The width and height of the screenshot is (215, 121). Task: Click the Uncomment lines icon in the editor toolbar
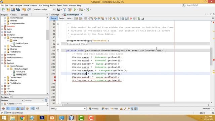(x=142, y=18)
